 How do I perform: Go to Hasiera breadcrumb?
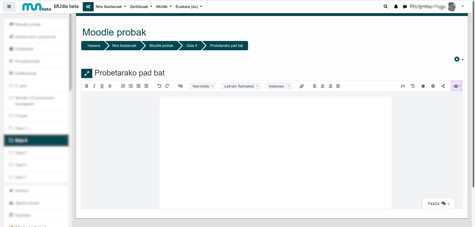point(94,46)
